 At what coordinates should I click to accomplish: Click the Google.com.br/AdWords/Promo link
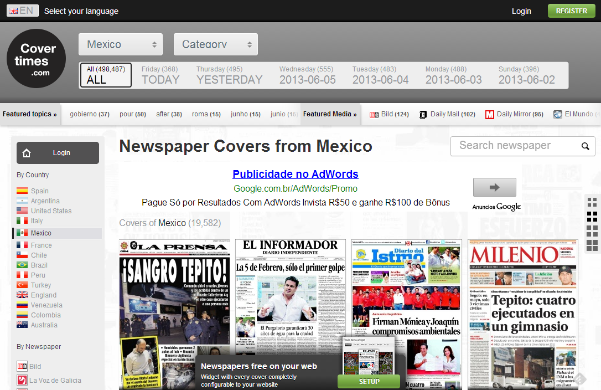(x=296, y=188)
